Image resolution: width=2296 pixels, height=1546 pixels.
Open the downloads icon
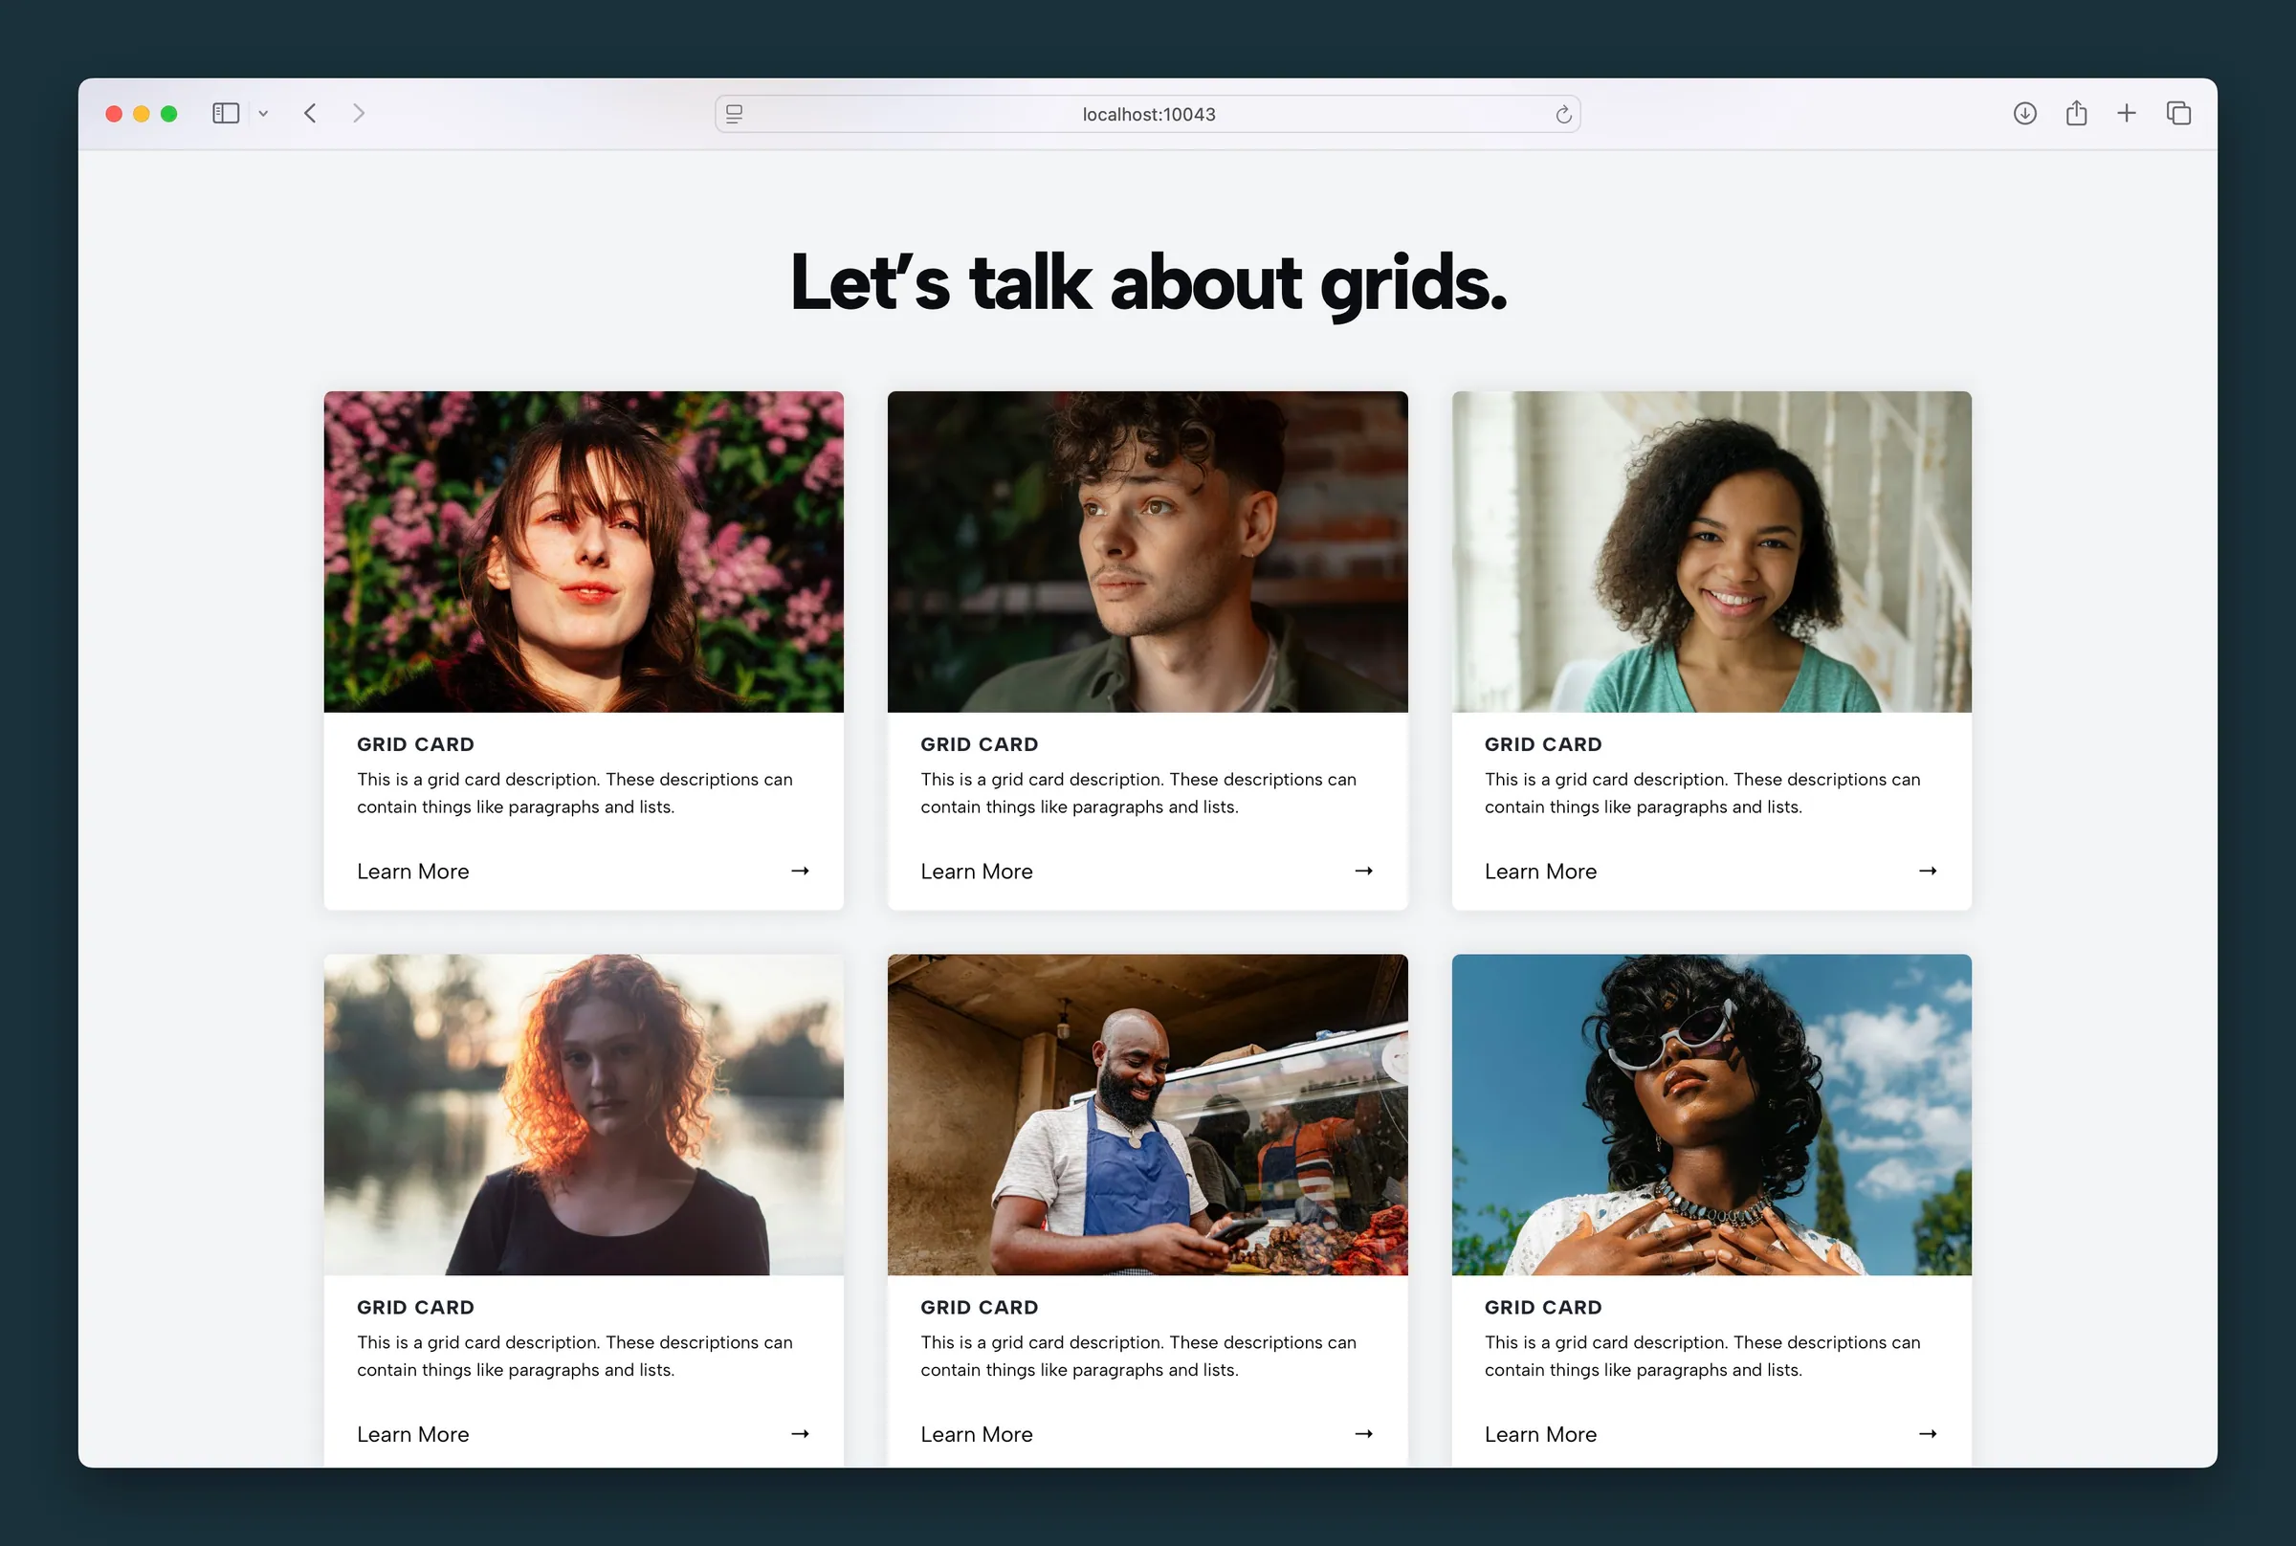[x=2025, y=114]
